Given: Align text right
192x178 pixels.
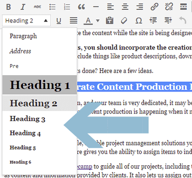Looking at the screenshot, I should [x=140, y=7].
